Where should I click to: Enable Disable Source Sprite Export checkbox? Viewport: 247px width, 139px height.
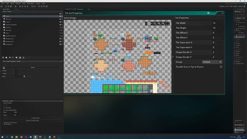(221, 67)
